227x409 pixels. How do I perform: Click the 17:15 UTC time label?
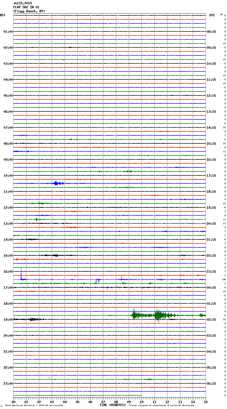point(211,176)
